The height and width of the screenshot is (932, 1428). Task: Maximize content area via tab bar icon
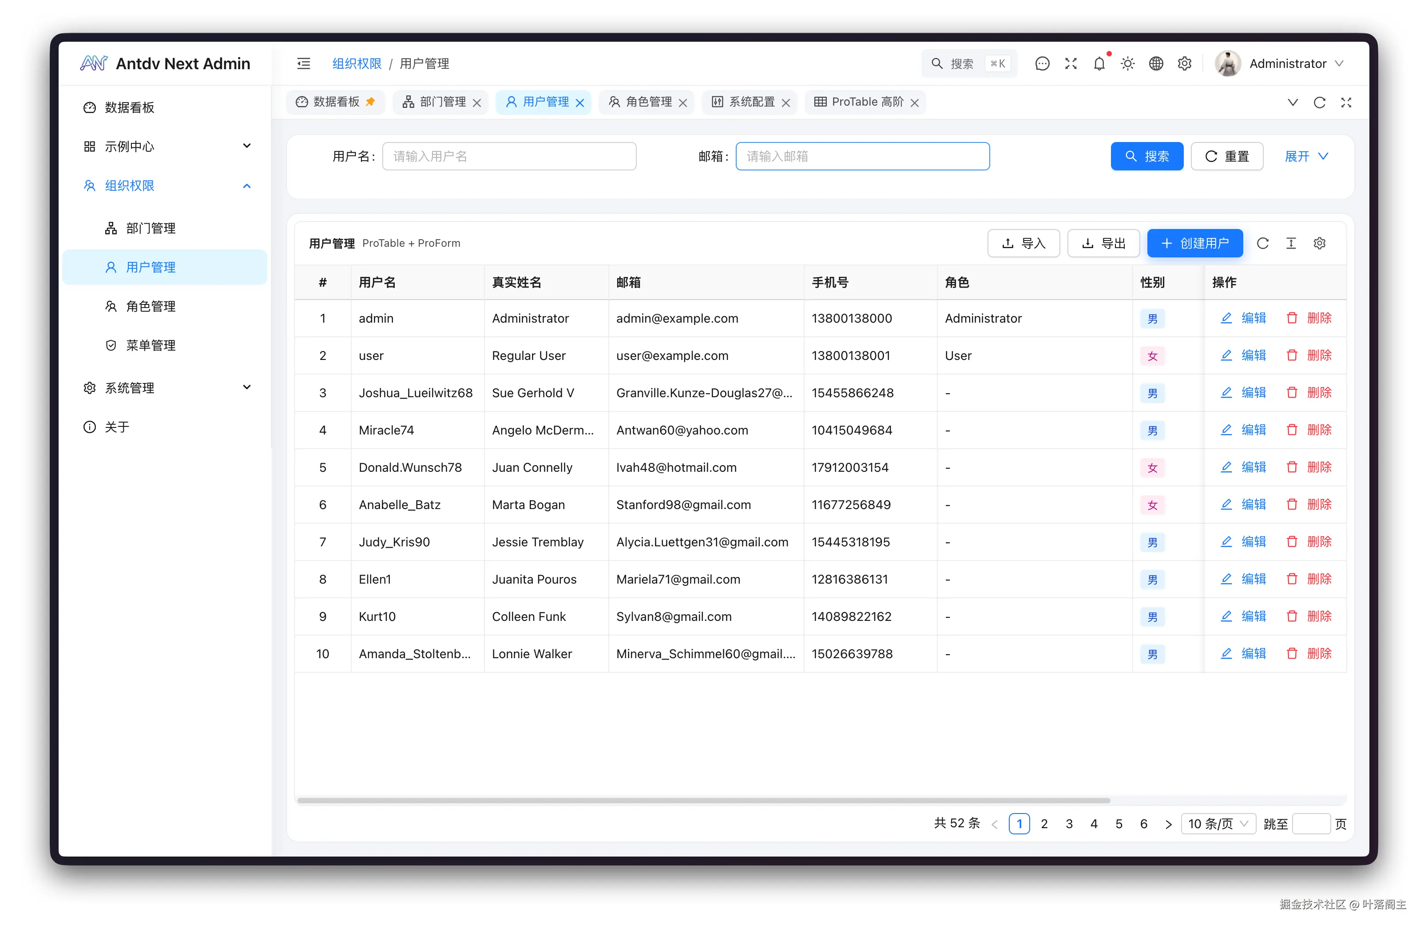[x=1346, y=103]
